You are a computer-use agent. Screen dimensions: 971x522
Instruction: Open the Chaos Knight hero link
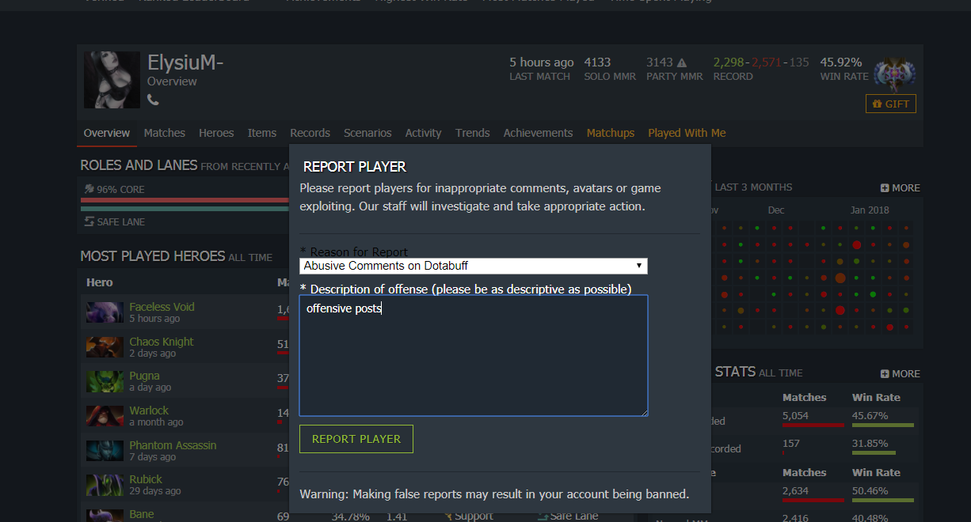click(162, 342)
